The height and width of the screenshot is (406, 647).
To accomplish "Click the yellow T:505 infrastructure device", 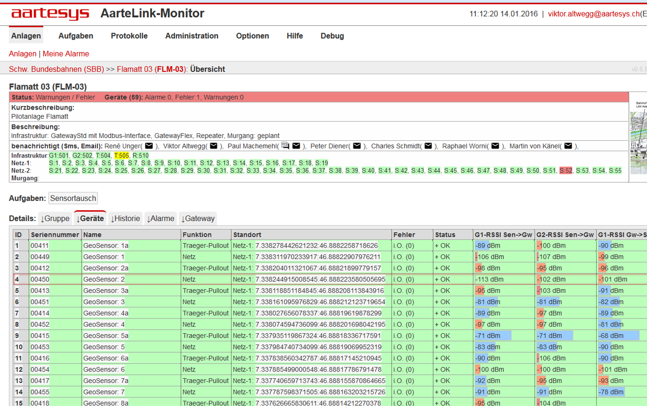I will point(122,156).
